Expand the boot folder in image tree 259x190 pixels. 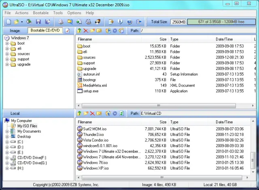(7, 43)
